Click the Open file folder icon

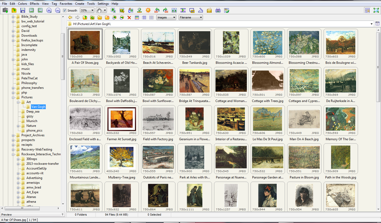pyautogui.click(x=14, y=10)
